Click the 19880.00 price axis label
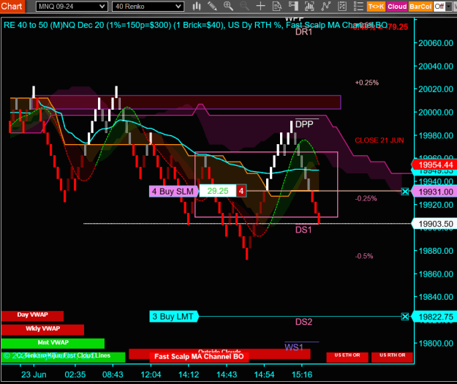Image resolution: width=457 pixels, height=384 pixels. [436, 251]
